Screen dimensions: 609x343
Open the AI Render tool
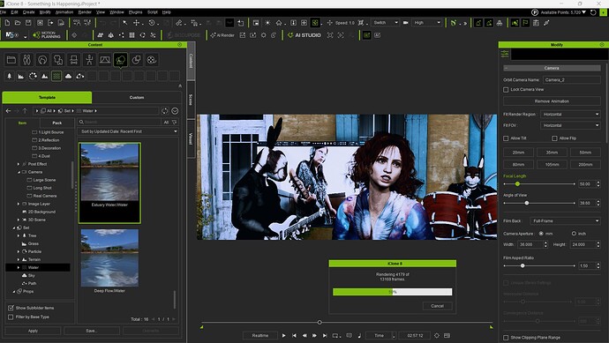222,35
